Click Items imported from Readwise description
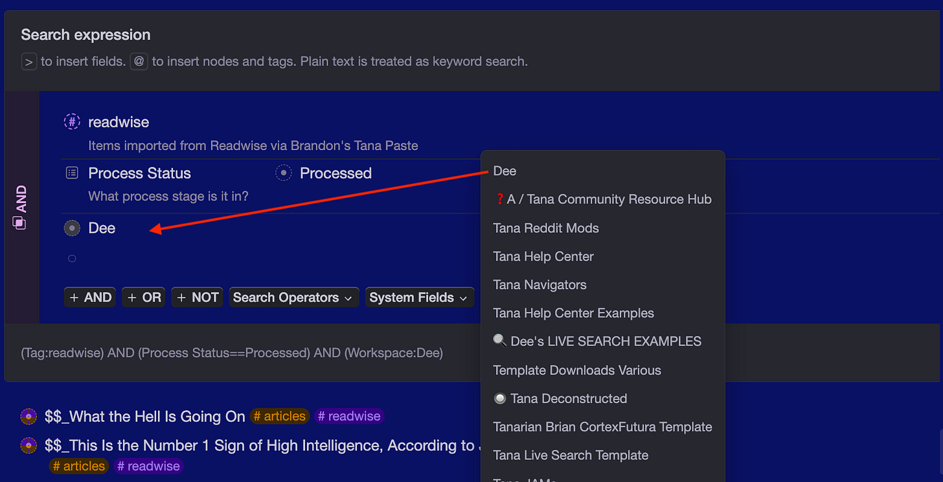The width and height of the screenshot is (943, 482). tap(253, 146)
